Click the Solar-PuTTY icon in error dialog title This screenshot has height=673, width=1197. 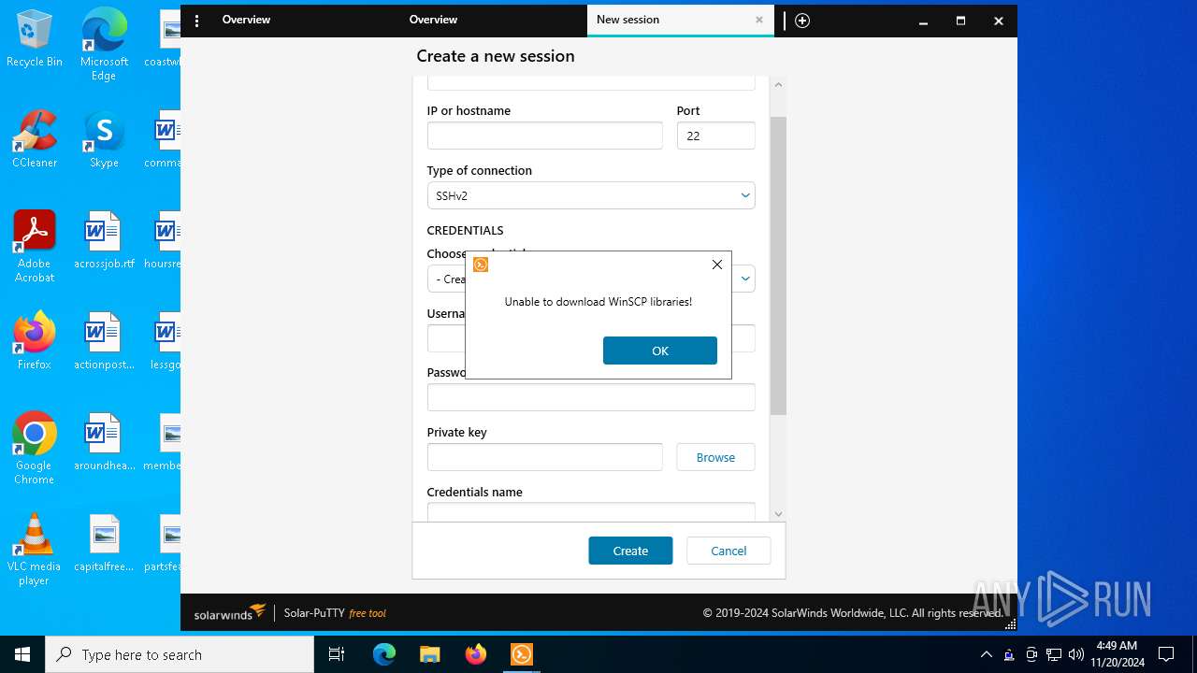[481, 265]
